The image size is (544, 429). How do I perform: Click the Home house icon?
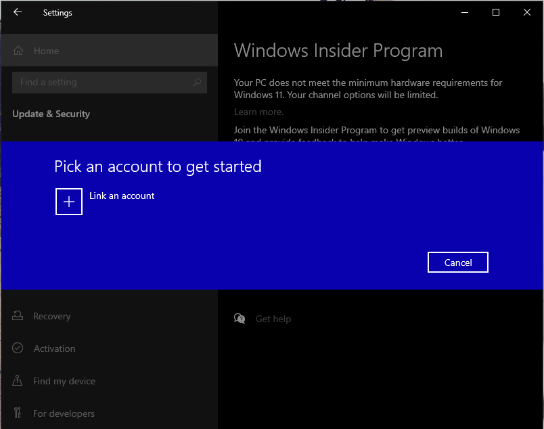pyautogui.click(x=18, y=51)
